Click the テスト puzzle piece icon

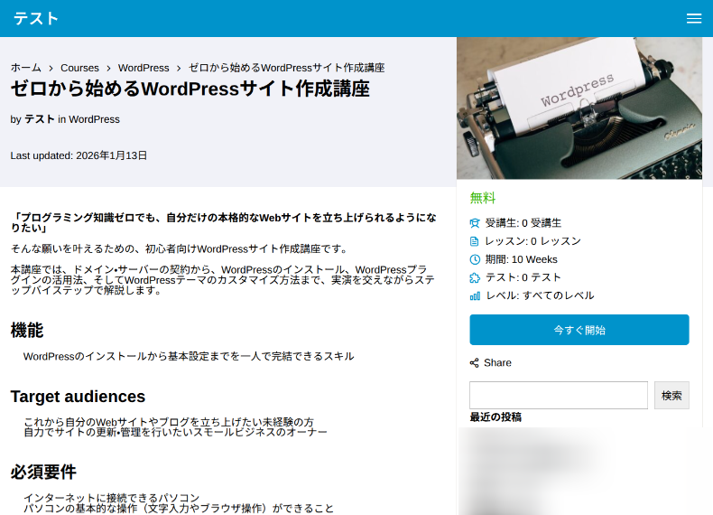pos(475,277)
